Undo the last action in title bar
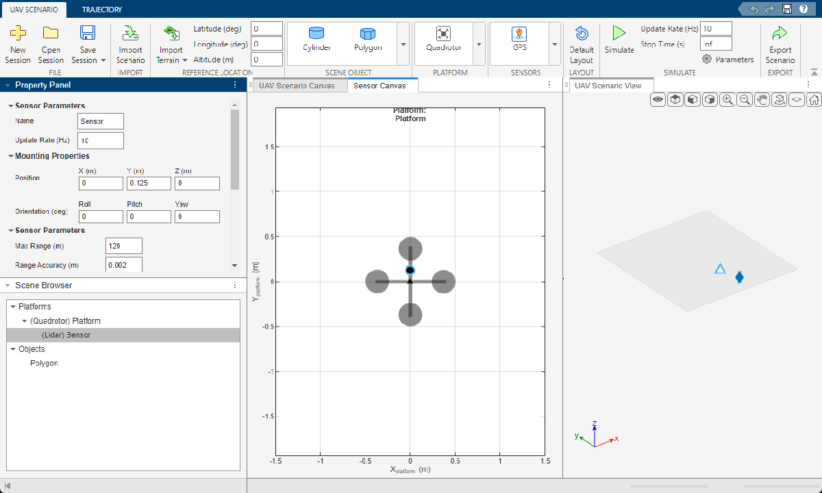 coord(754,9)
